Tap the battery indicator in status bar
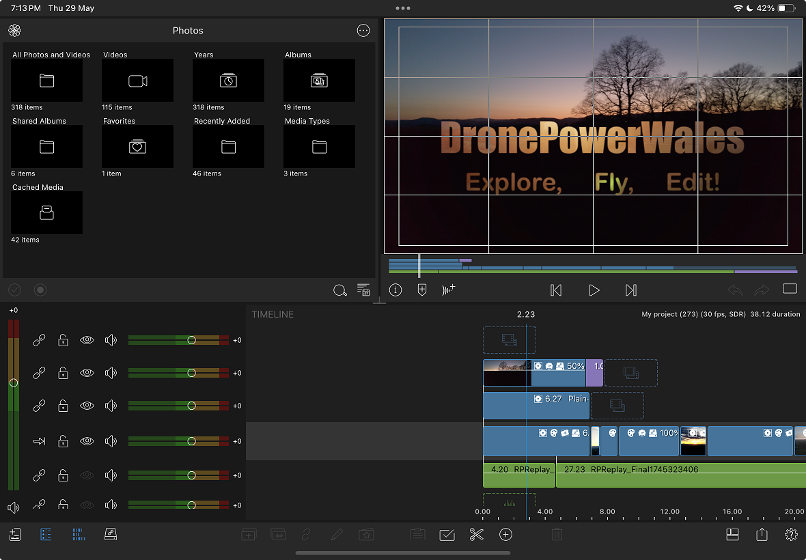The image size is (806, 560). point(786,8)
